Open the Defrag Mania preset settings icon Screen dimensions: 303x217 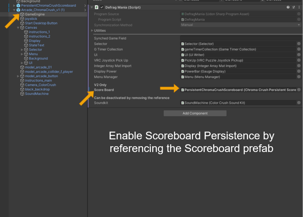point(294,7)
